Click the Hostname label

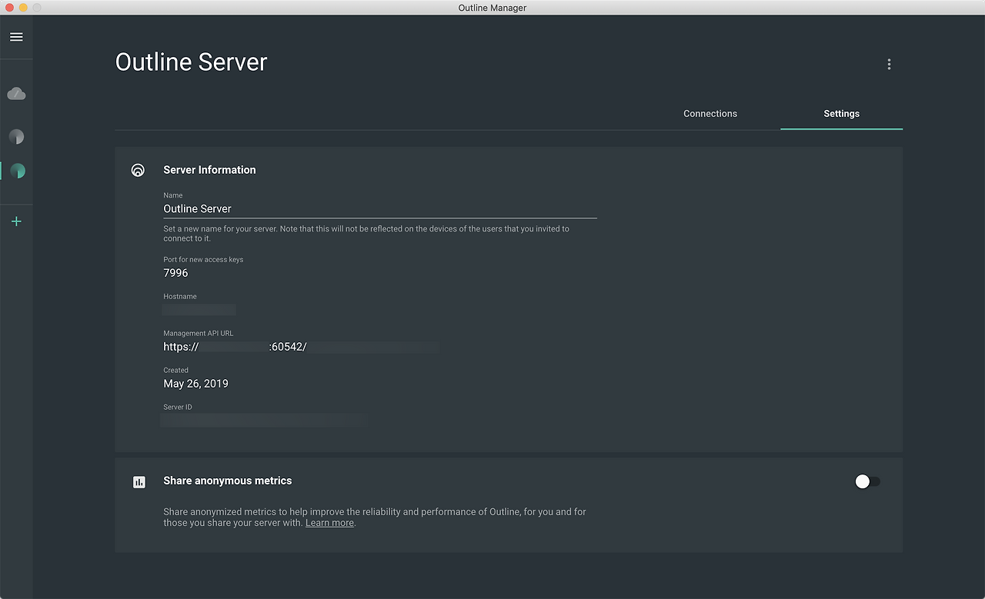(180, 297)
